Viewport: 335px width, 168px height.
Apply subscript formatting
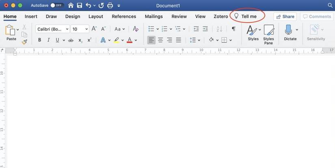[x=80, y=40]
